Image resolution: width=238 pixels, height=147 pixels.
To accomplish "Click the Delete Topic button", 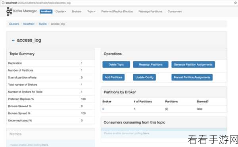I will click(116, 64).
